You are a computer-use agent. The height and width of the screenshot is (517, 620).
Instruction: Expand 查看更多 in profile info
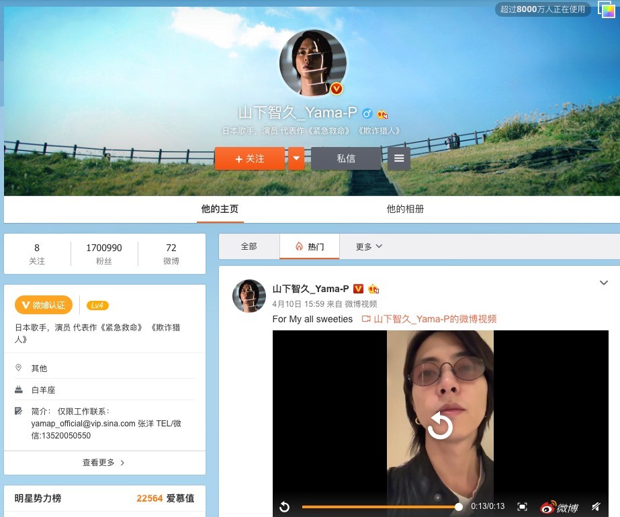tap(104, 463)
